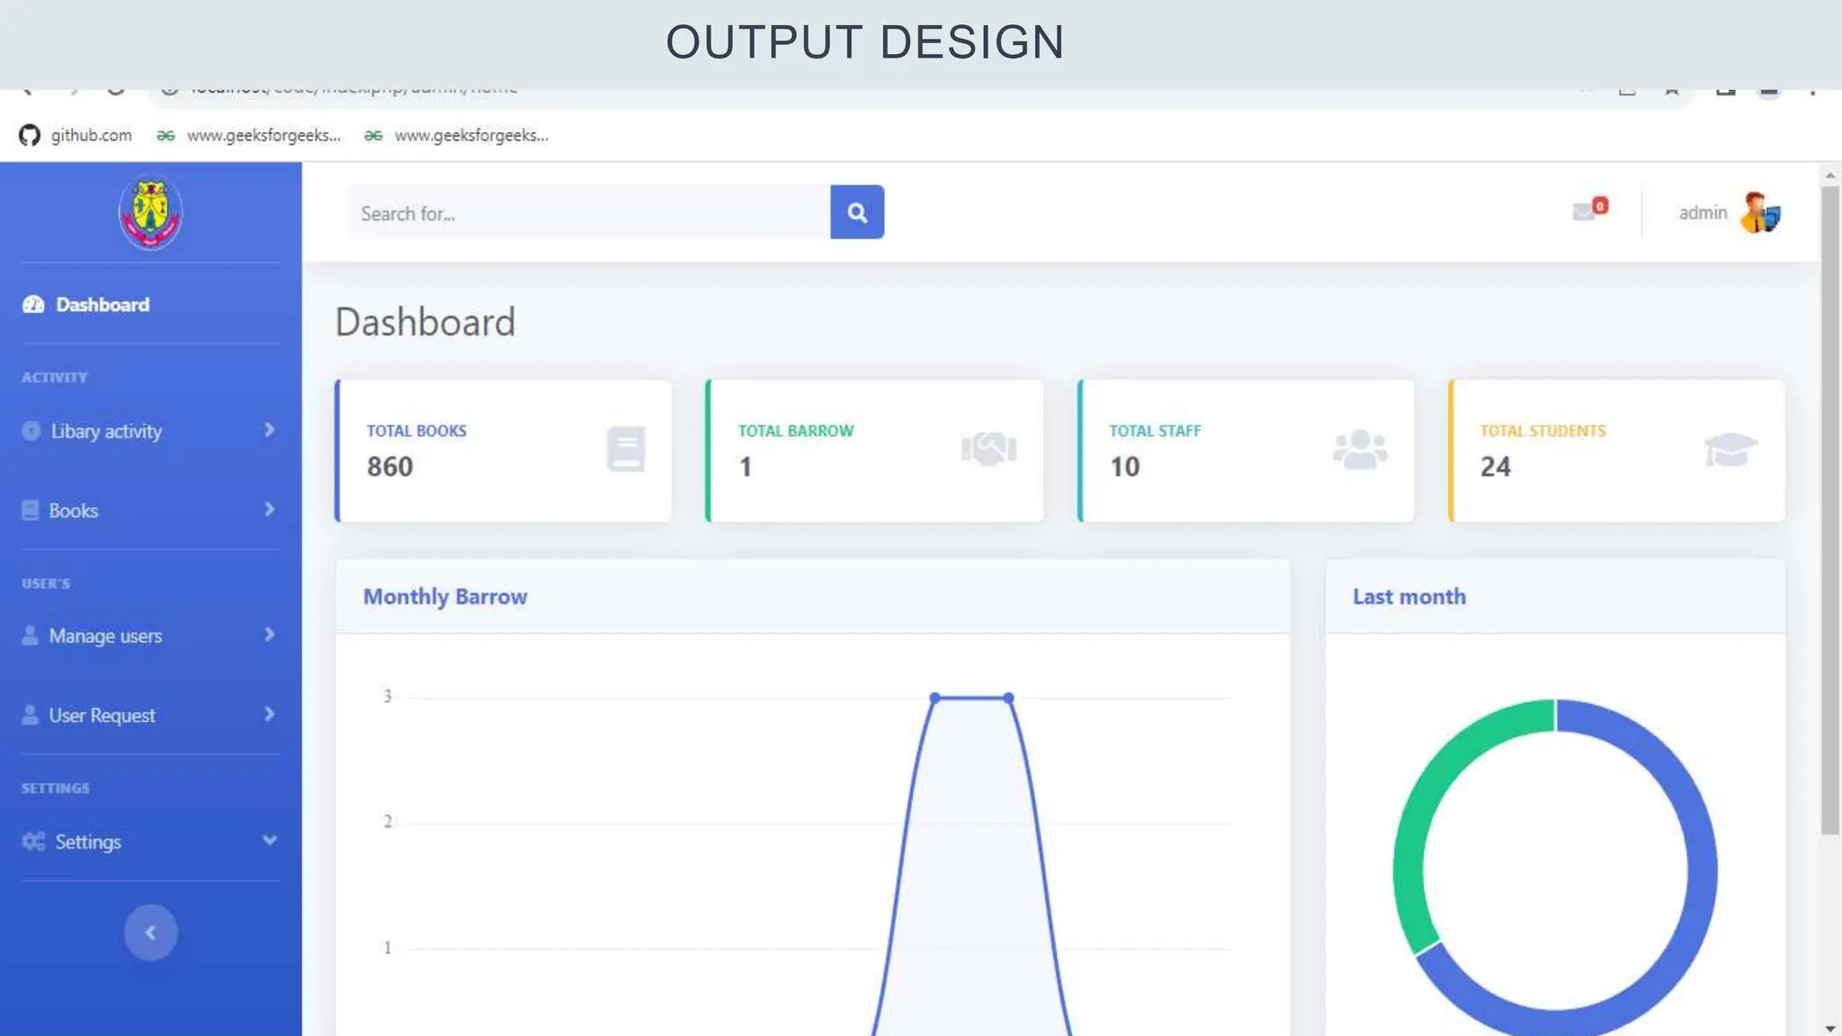This screenshot has height=1036, width=1842.
Task: Click the GitHub bookmark icon
Action: click(30, 135)
